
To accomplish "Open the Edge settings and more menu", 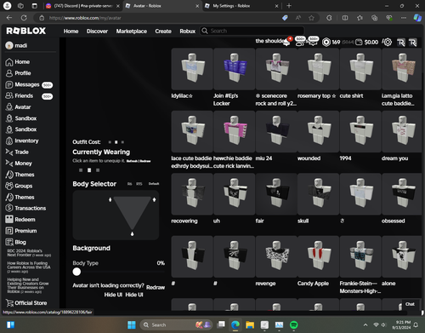I will 404,18.
